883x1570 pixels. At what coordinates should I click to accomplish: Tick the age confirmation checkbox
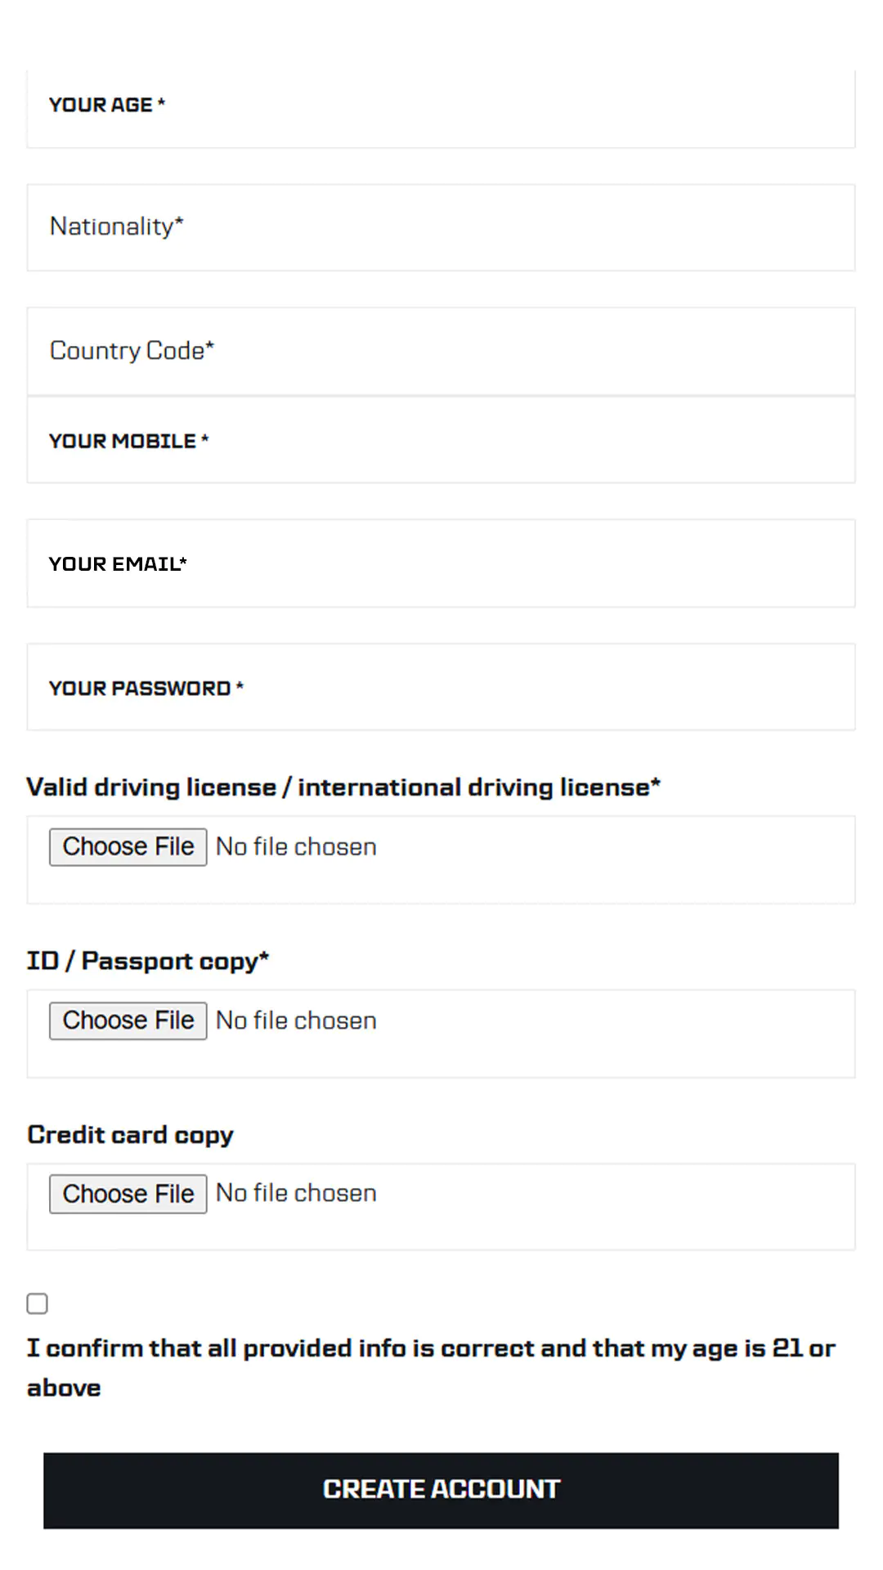click(x=38, y=1303)
